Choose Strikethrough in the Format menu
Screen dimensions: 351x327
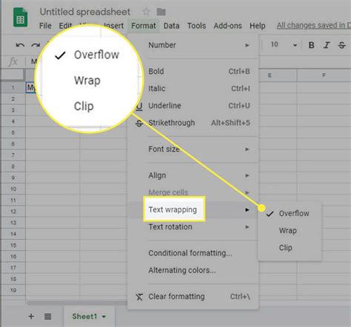pyautogui.click(x=193, y=123)
